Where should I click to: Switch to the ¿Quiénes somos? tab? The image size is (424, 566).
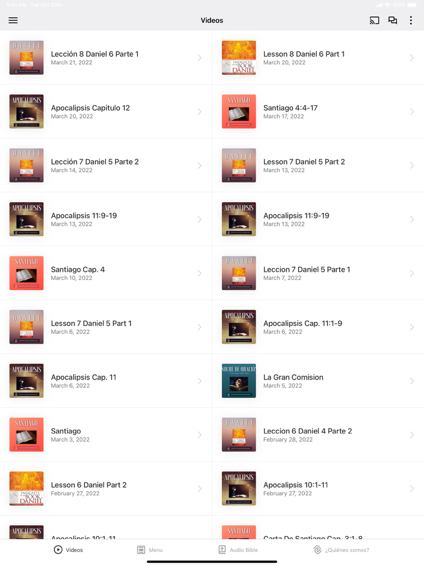[x=341, y=550]
